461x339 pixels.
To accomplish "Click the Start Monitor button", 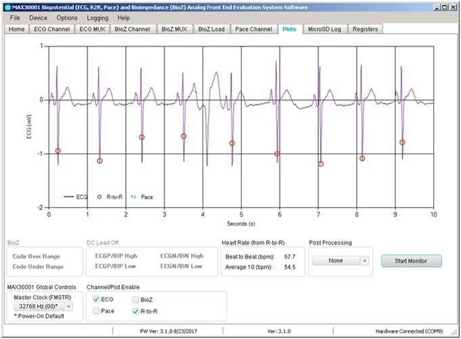I will pos(412,261).
